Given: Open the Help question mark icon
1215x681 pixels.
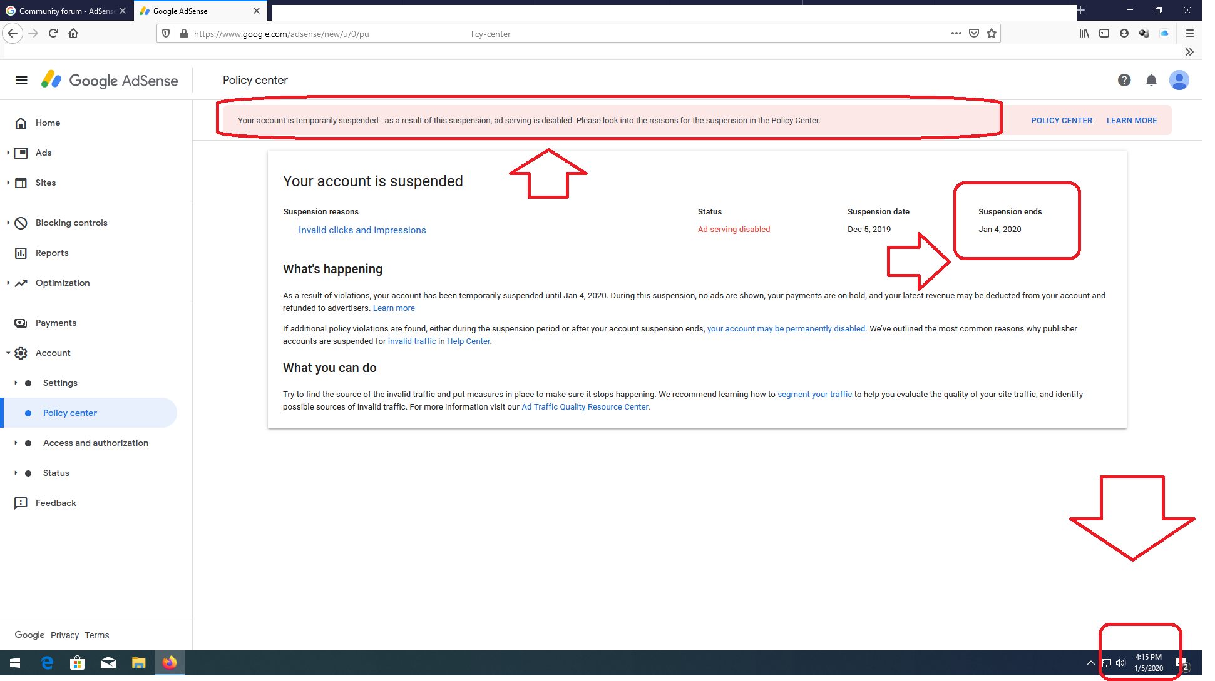Looking at the screenshot, I should [x=1124, y=80].
